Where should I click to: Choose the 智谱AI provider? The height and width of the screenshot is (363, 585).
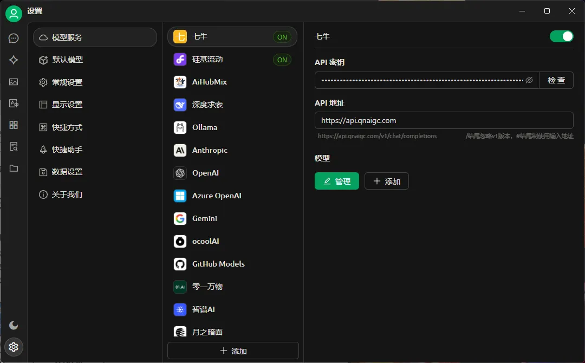coord(232,310)
